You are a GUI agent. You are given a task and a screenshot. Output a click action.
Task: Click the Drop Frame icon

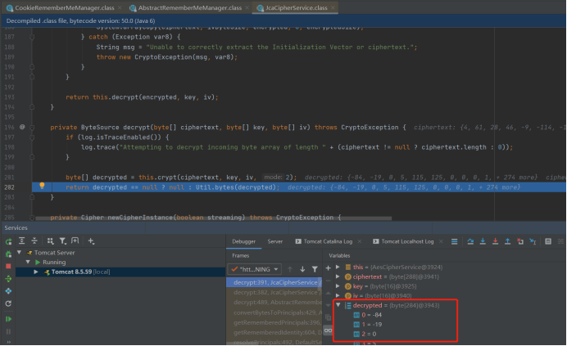520,241
